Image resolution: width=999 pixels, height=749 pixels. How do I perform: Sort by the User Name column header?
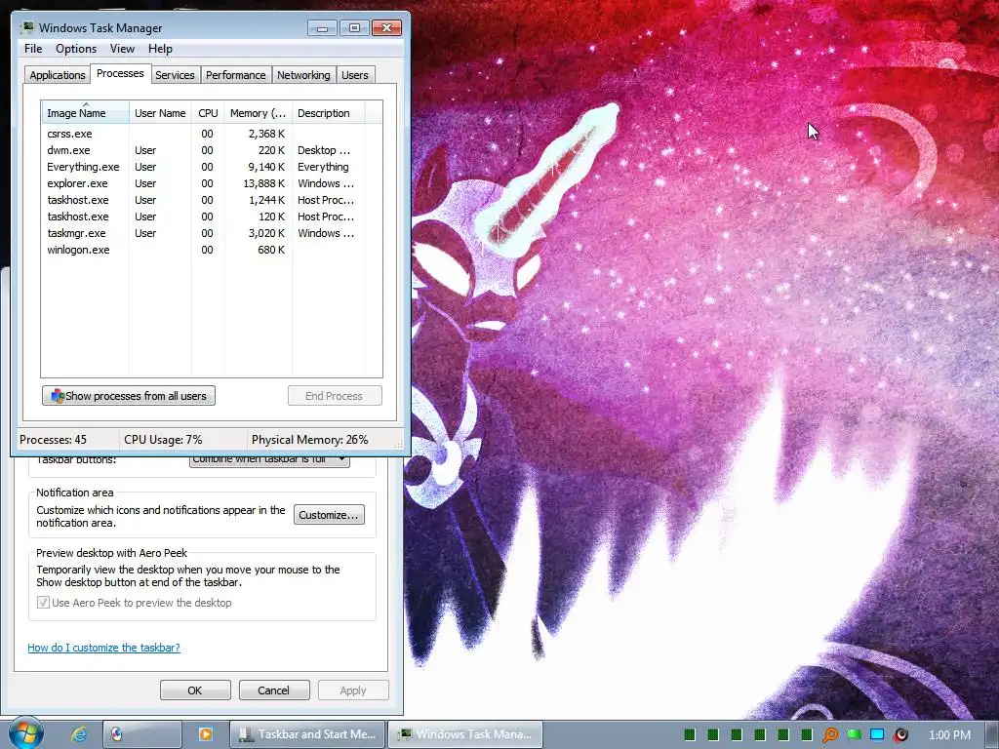point(161,113)
